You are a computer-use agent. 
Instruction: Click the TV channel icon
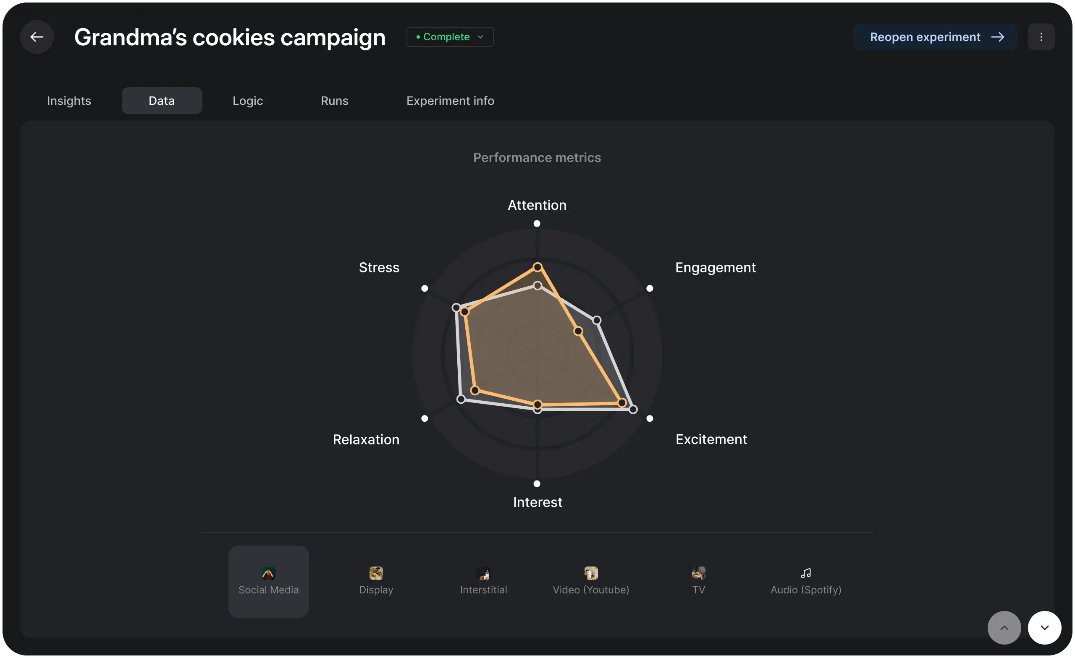pyautogui.click(x=698, y=573)
